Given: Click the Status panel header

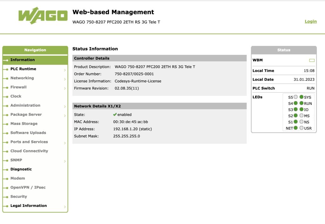Looking at the screenshot, I should tap(284, 50).
